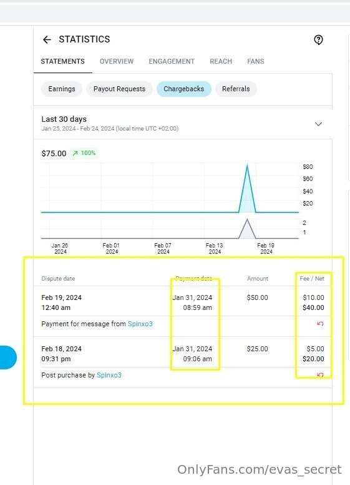The image size is (350, 485).
Task: Click the '$10.00' fee value
Action: click(313, 297)
